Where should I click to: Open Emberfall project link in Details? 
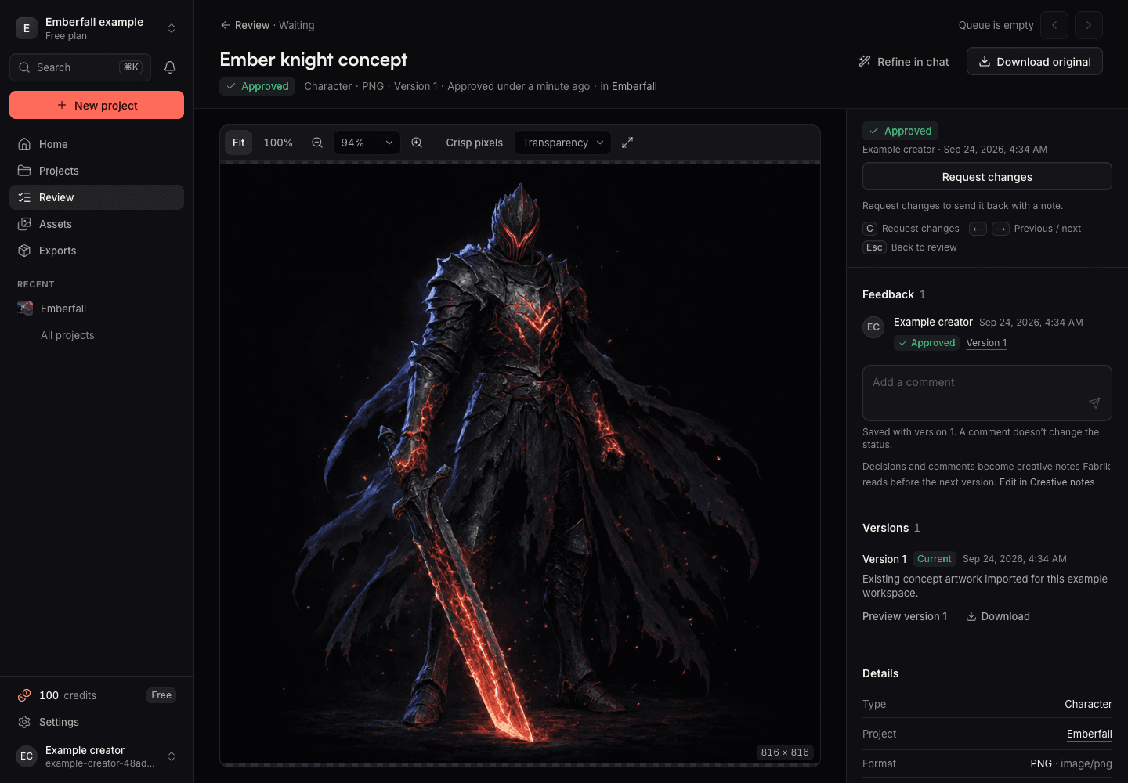1089,734
